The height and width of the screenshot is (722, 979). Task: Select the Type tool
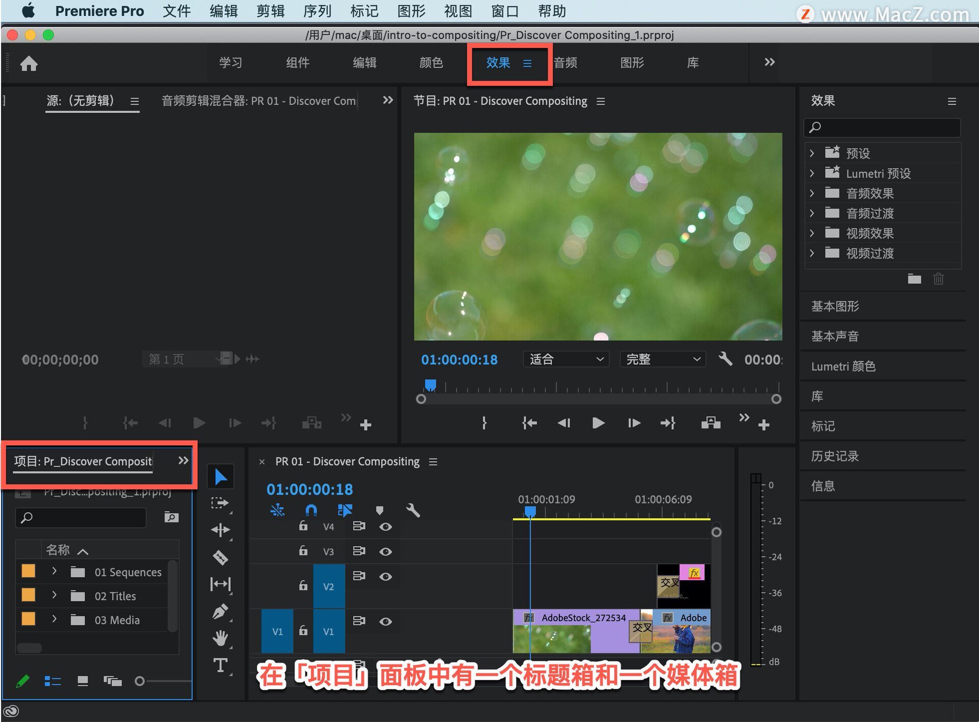[x=220, y=665]
